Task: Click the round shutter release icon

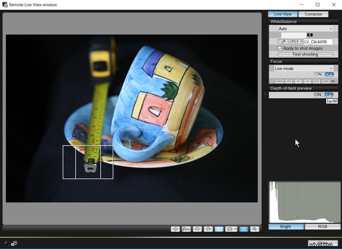Action: click(7, 243)
